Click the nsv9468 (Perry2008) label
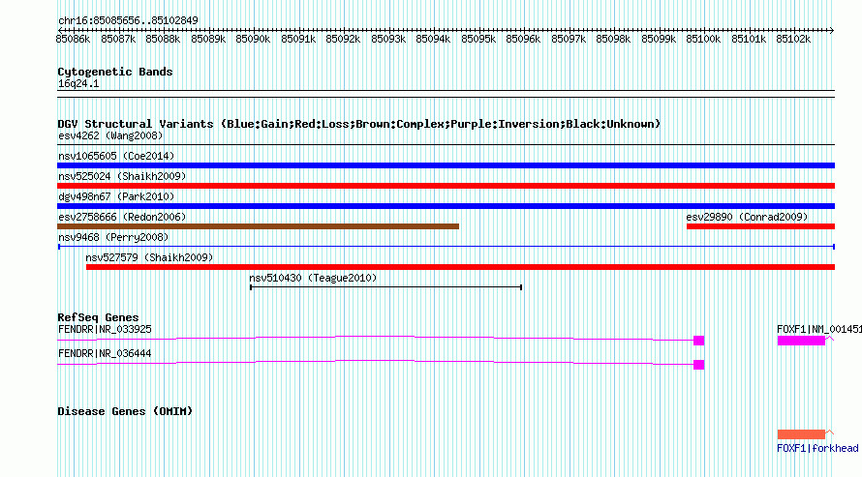Image resolution: width=862 pixels, height=477 pixels. (x=113, y=237)
